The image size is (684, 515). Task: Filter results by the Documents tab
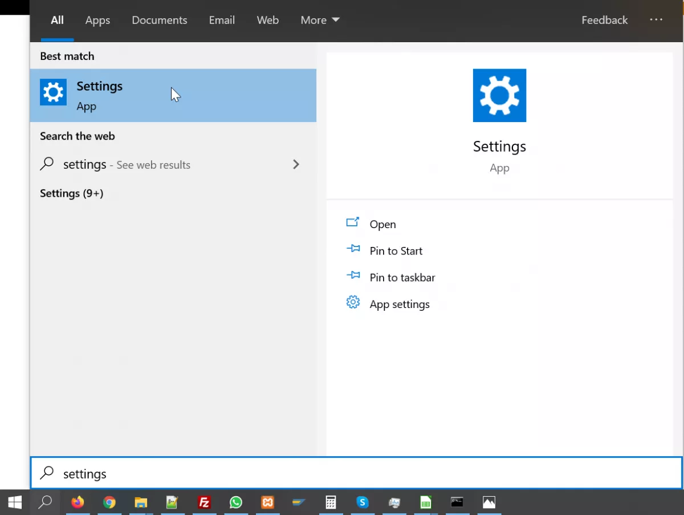pyautogui.click(x=160, y=20)
